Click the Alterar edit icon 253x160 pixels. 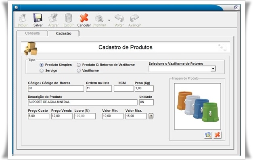[53, 18]
